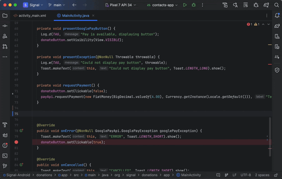Expand the contacts-app run configuration dropdown

click(x=162, y=5)
